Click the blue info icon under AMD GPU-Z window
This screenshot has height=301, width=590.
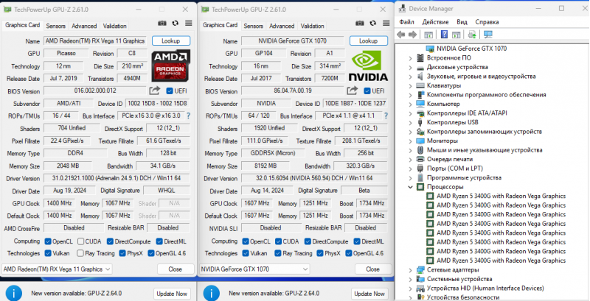[x=14, y=293]
